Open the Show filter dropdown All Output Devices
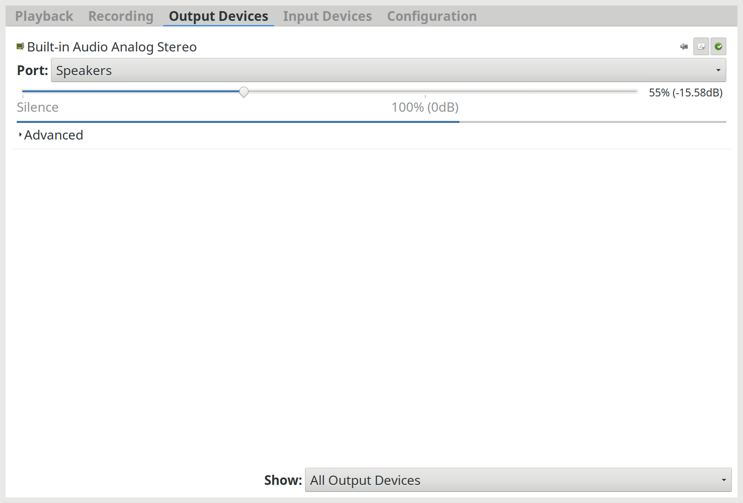Viewport: 743px width, 503px height. point(518,480)
